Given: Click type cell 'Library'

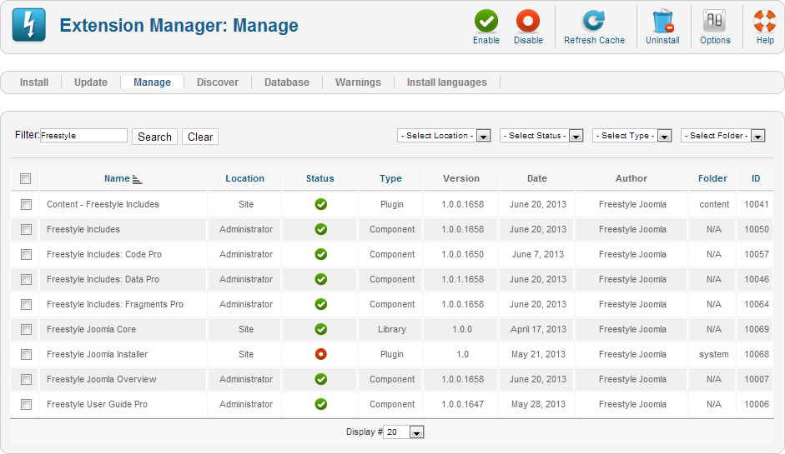Looking at the screenshot, I should (392, 329).
